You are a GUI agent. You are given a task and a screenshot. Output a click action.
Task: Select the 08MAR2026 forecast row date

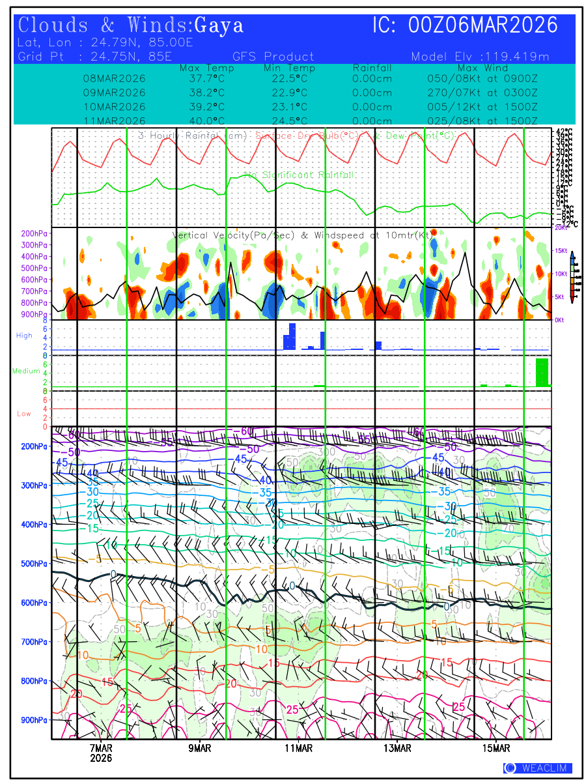coord(114,78)
